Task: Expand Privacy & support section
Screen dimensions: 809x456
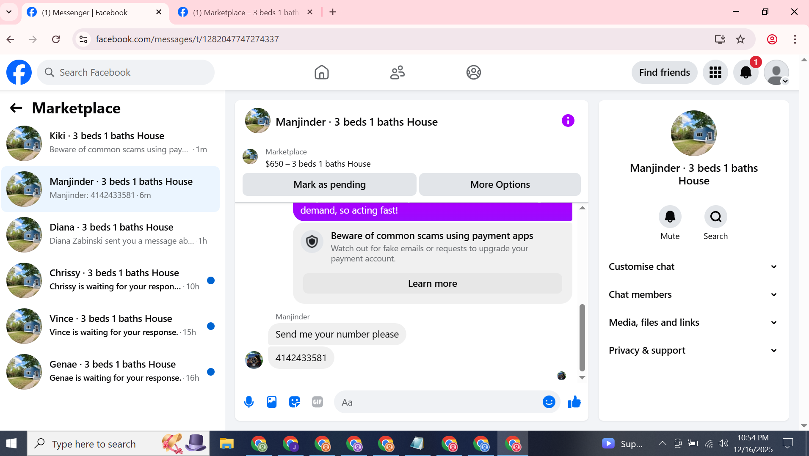Action: tap(693, 350)
